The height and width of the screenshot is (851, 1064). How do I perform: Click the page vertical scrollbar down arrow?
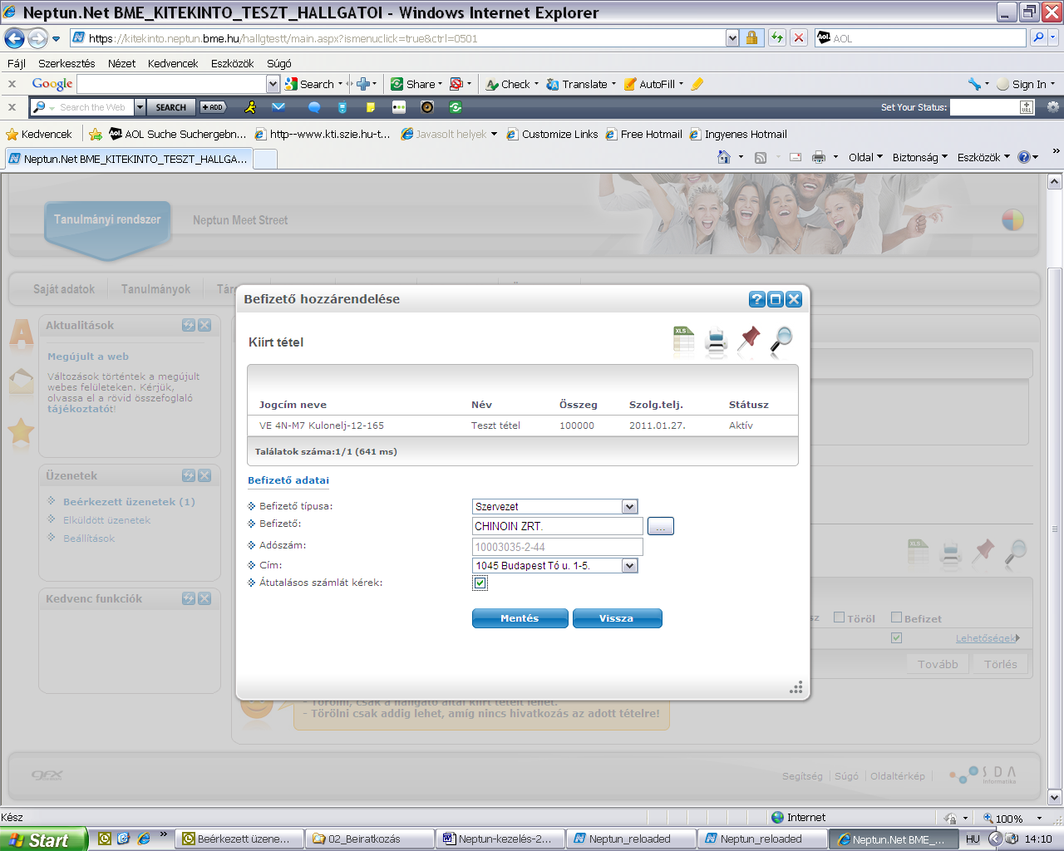[x=1055, y=798]
